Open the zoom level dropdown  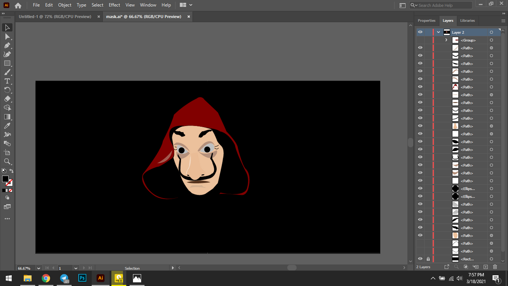[x=38, y=268]
